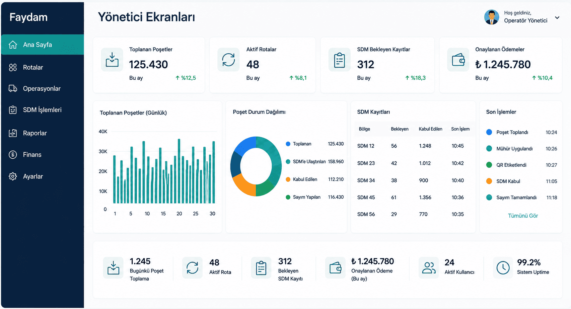Click the %12,5 increase indicator
The width and height of the screenshot is (571, 309).
pos(186,78)
